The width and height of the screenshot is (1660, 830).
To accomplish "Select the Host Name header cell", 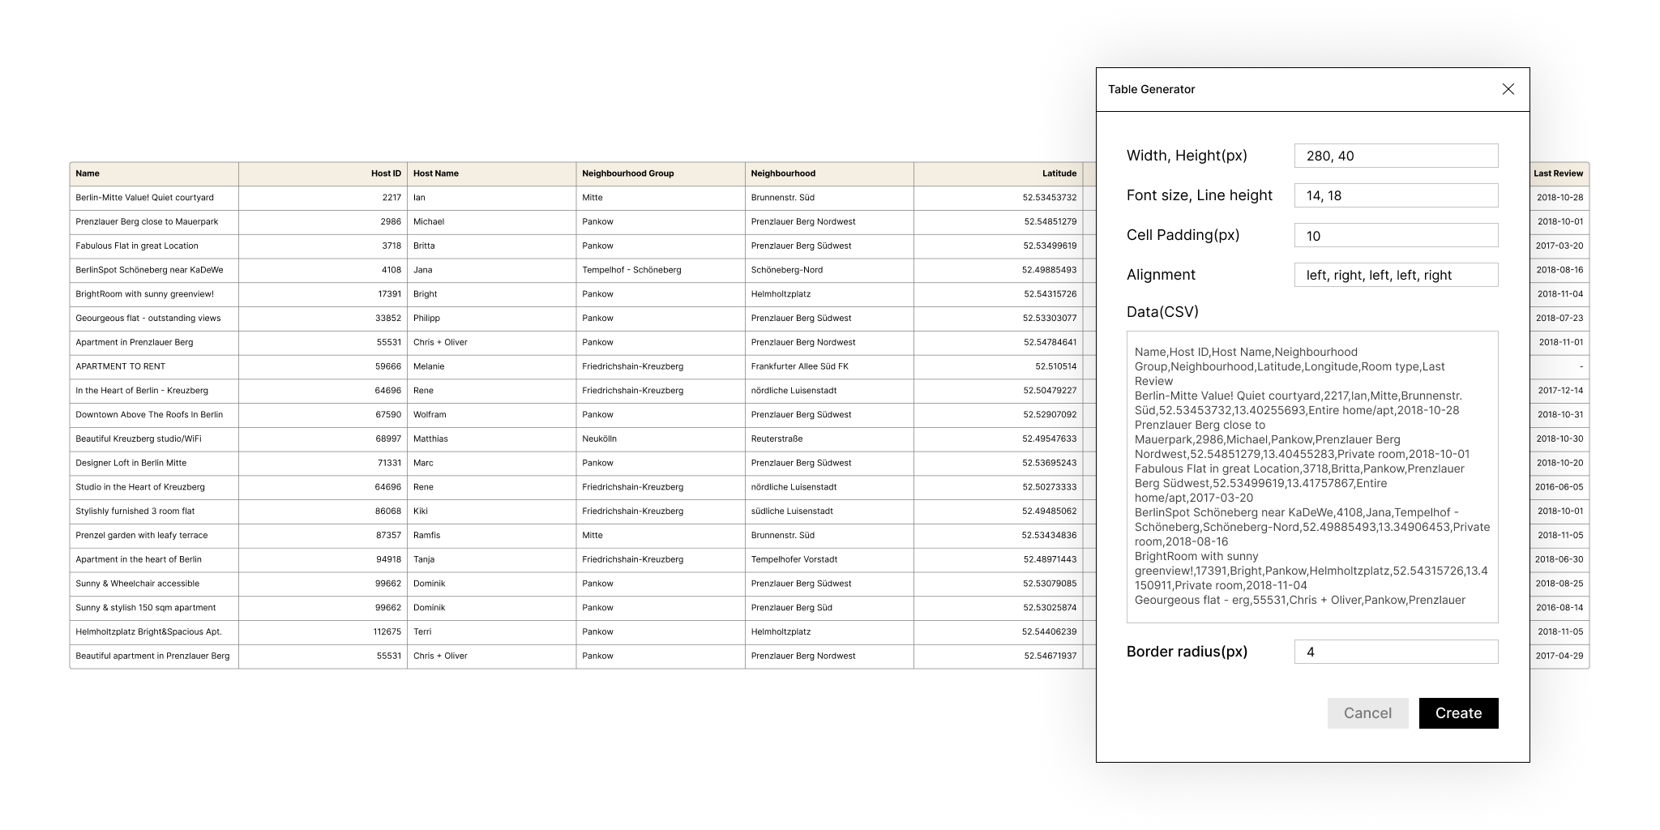I will pos(491,173).
